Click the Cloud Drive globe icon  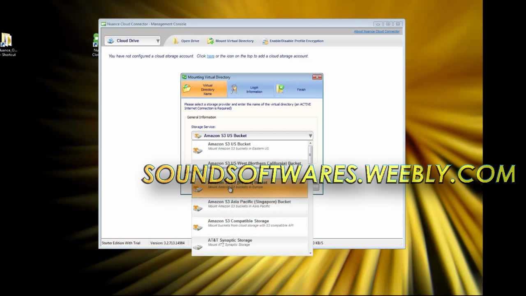pyautogui.click(x=111, y=41)
